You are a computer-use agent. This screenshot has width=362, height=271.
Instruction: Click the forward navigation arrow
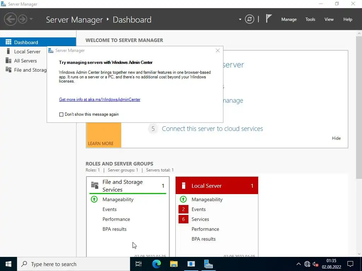point(23,19)
